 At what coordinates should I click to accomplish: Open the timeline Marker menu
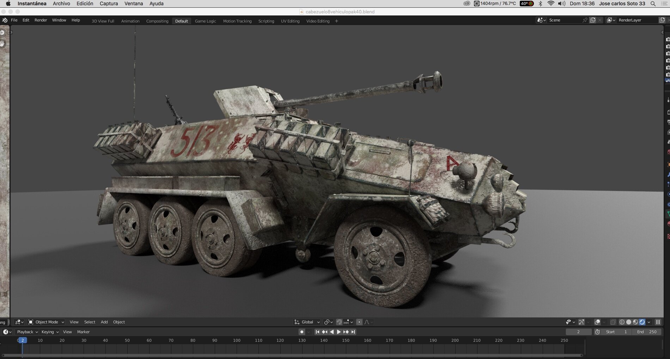(84, 332)
